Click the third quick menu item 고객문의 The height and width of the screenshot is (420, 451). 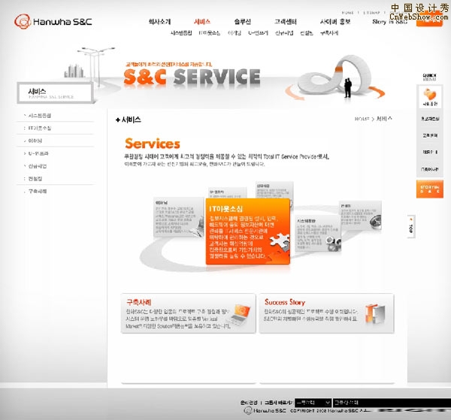[430, 135]
